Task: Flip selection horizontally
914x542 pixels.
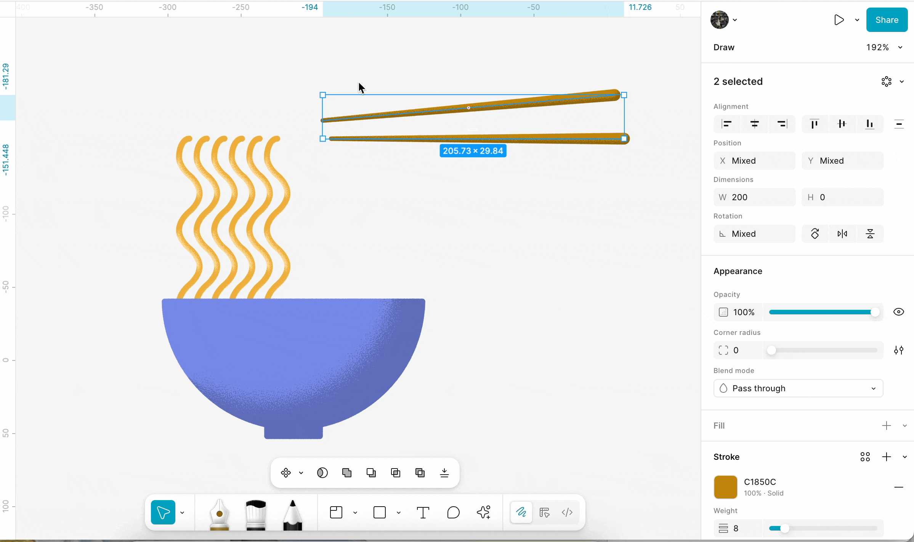Action: [842, 234]
